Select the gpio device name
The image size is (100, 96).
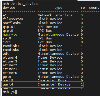tap(7, 77)
